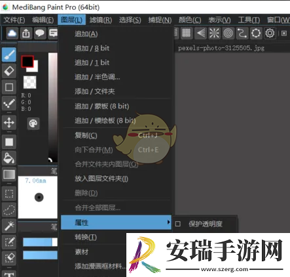Image resolution: width=290 pixels, height=277 pixels.
Task: Open the 工具(T) menu
Action: point(249,20)
